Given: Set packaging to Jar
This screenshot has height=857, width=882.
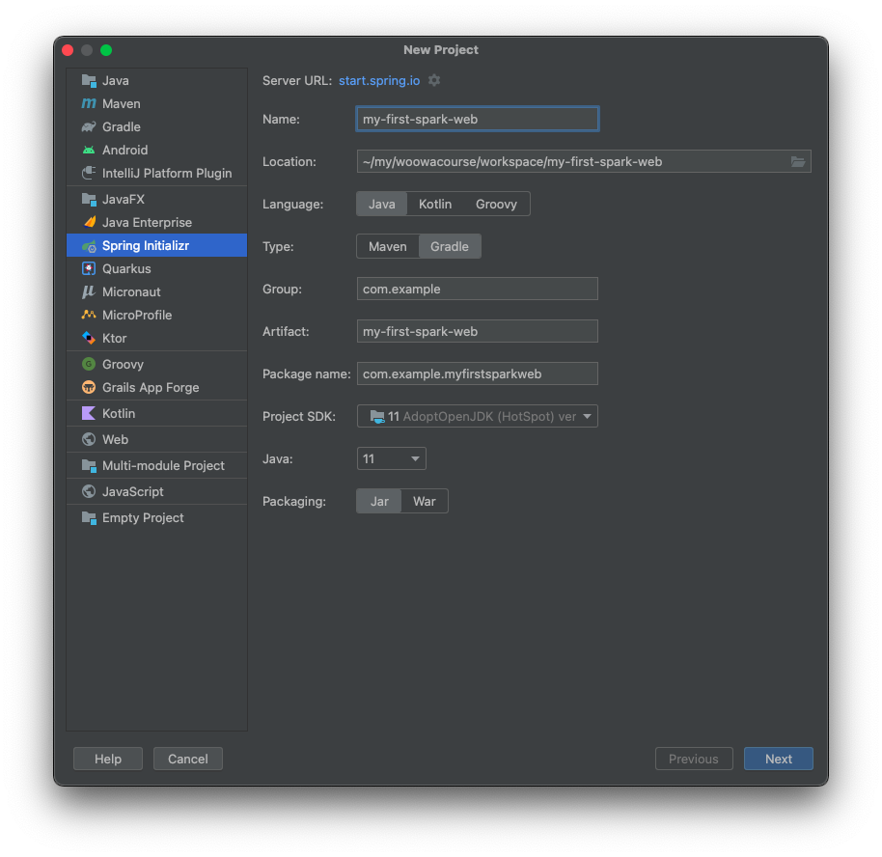Looking at the screenshot, I should click(379, 502).
